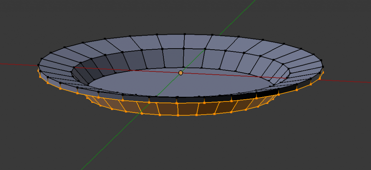Click the rightmost orange selected vertex

click(x=322, y=72)
